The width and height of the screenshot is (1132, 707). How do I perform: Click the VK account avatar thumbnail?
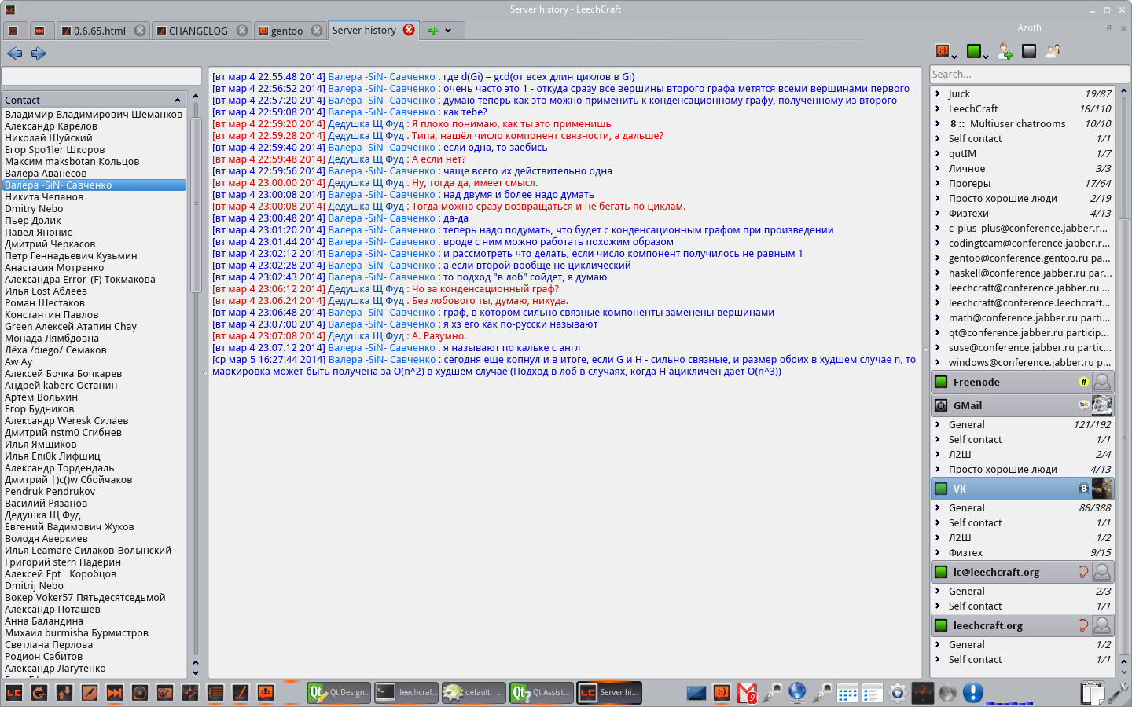point(1102,489)
